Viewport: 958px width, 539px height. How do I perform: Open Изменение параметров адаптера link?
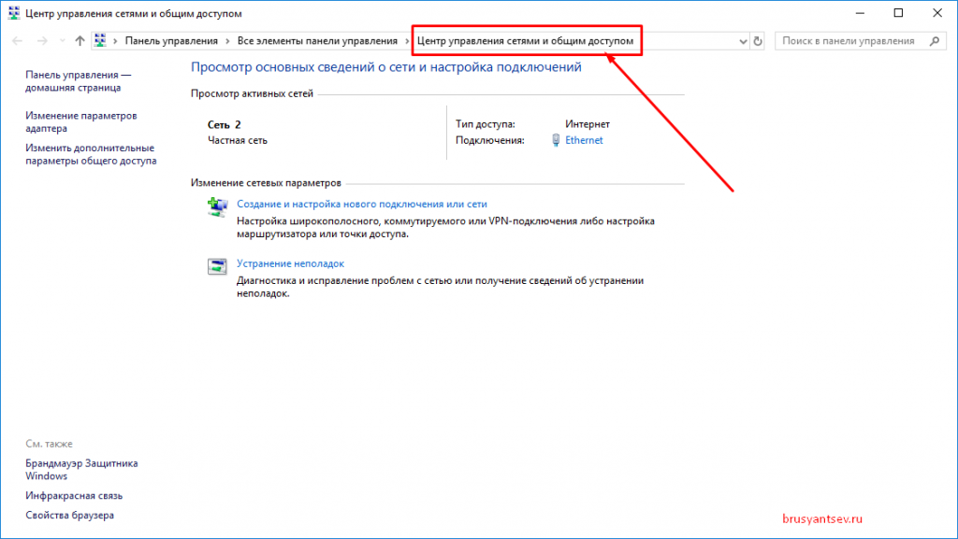tap(81, 122)
